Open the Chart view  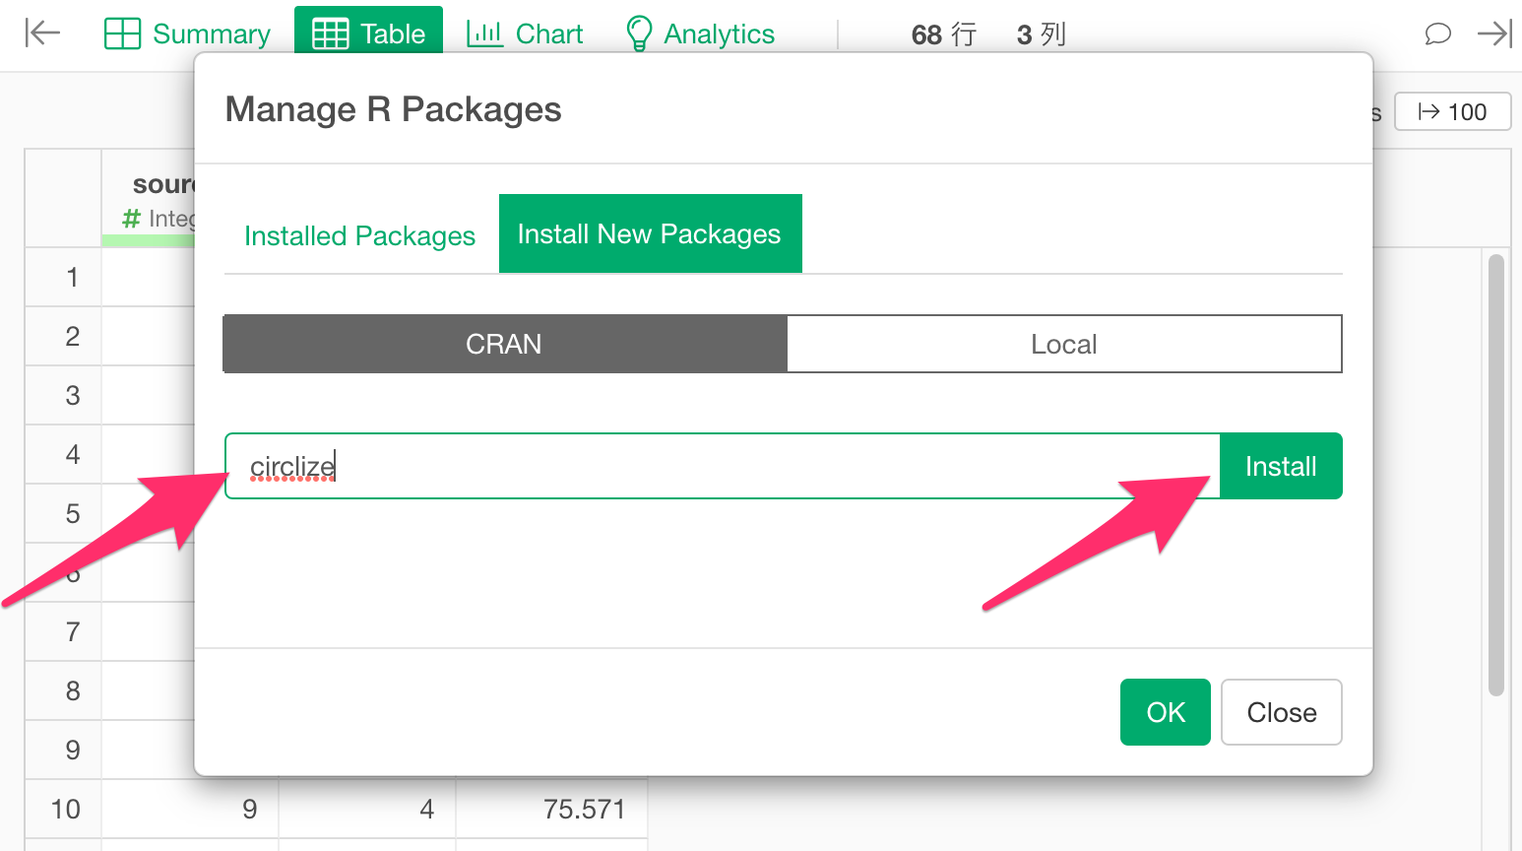click(x=525, y=33)
